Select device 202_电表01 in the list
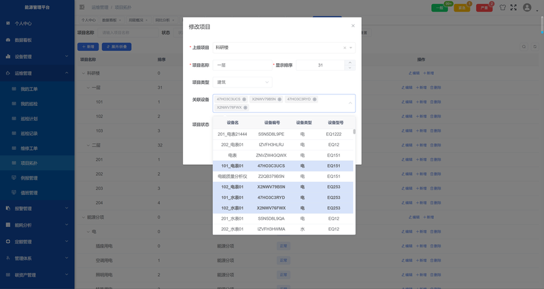Screen dimensions: 544x289 click(283, 144)
